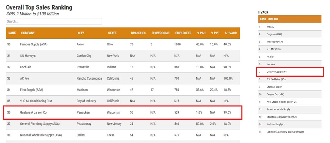The image size is (330, 143).
Task: Select Mountainland Supply Co. (ASA)
Action: 282,117
